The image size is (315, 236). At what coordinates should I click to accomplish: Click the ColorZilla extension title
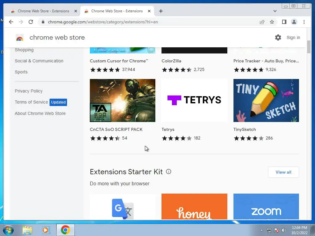(171, 61)
